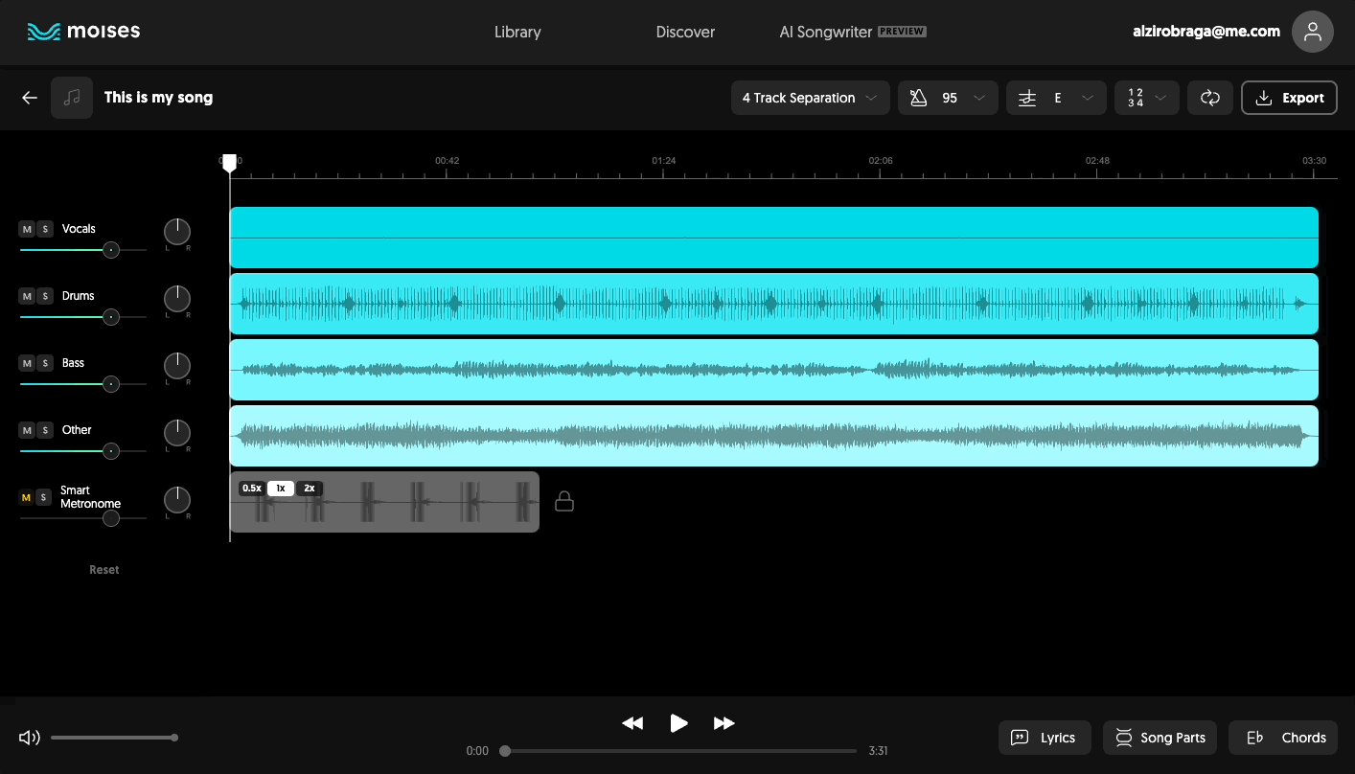
Task: Click the timeline playhead marker
Action: tap(229, 164)
